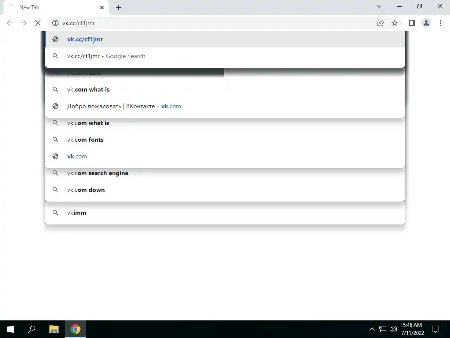450x338 pixels.
Task: Share this page icon
Action: tap(381, 23)
